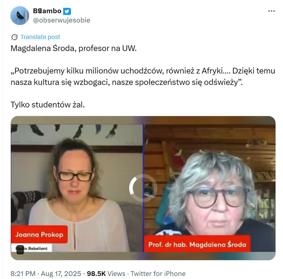Open the three-dot more options menu

pyautogui.click(x=271, y=11)
